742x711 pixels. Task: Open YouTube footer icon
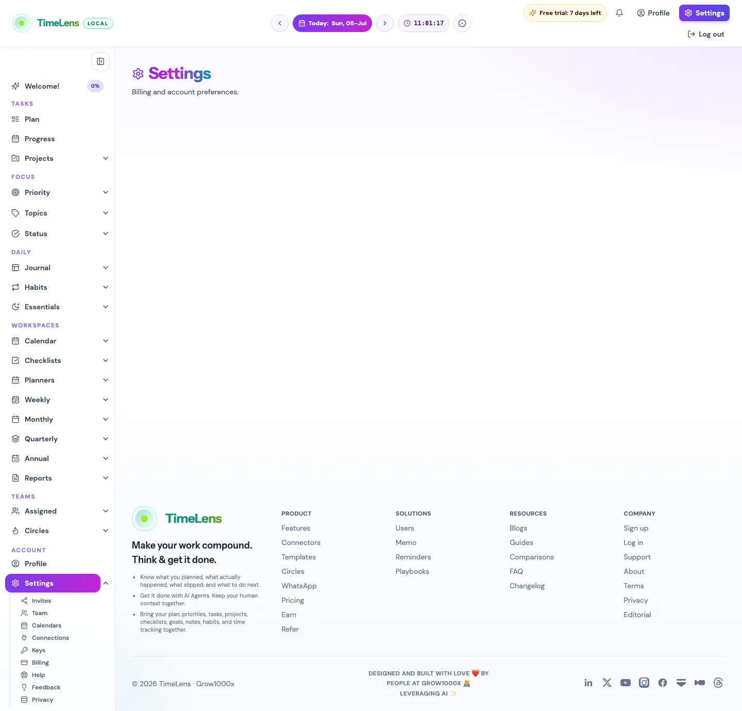coord(626,683)
